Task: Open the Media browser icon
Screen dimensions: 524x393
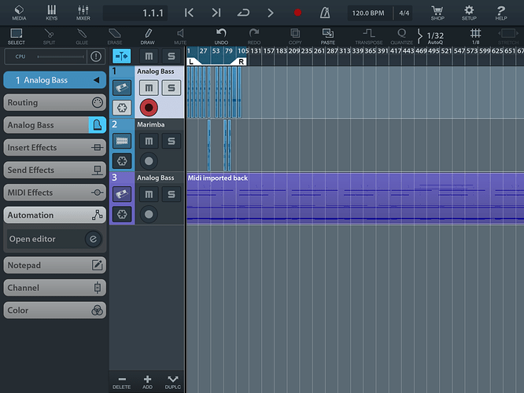Action: click(19, 13)
